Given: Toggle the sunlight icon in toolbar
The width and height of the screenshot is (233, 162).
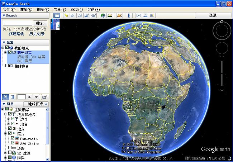Looking at the screenshot, I should click(110, 15).
